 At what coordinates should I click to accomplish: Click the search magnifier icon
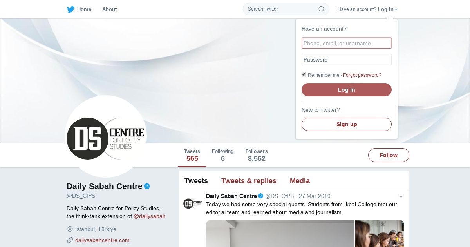321,9
